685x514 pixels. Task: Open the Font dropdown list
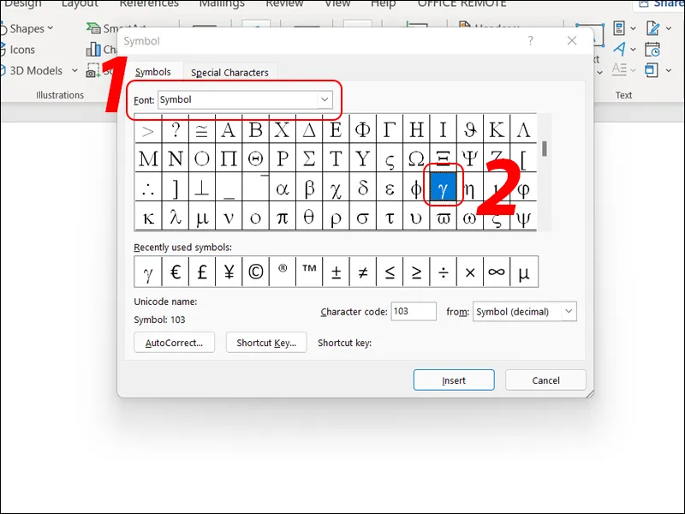point(325,99)
